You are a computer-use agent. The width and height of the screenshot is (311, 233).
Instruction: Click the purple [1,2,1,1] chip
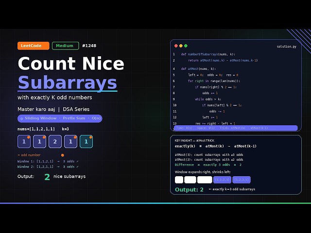coord(242,180)
